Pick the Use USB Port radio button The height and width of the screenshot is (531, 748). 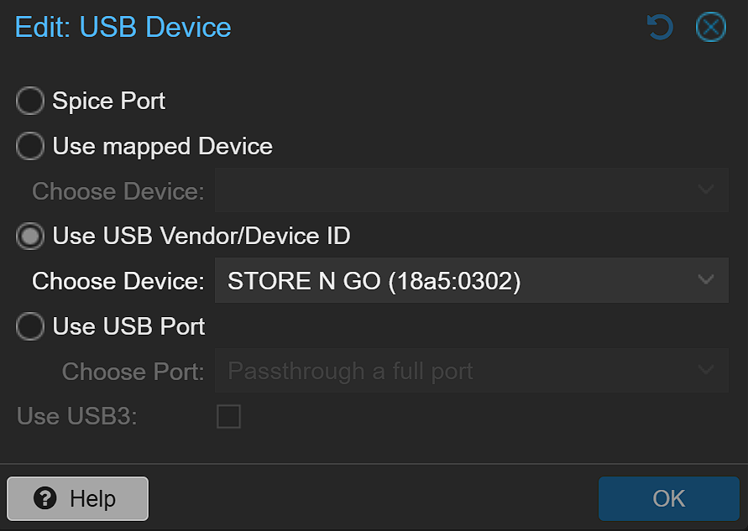30,326
